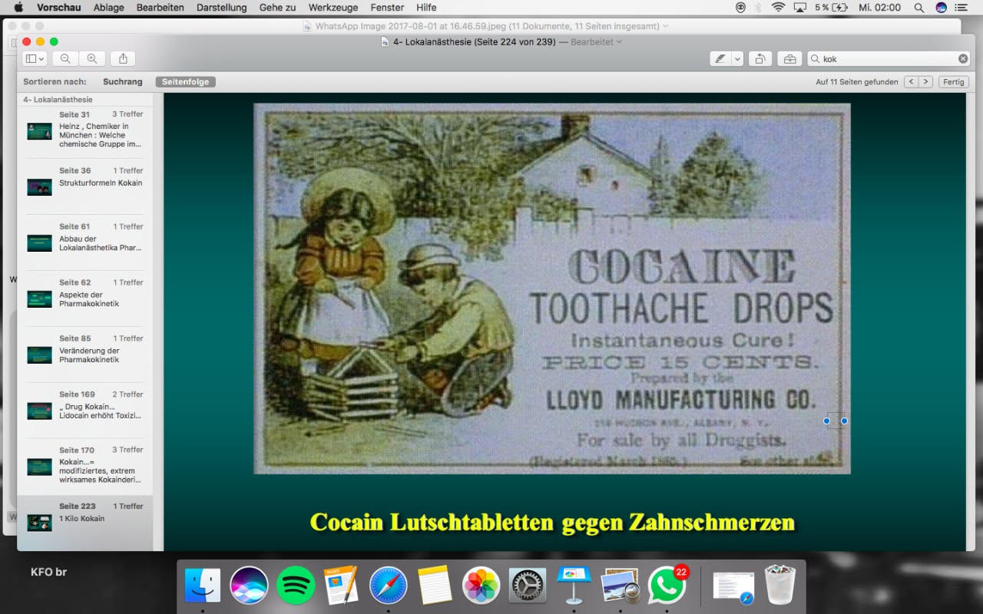Show the markup toolbar toolbox icon
The height and width of the screenshot is (614, 983).
[789, 58]
